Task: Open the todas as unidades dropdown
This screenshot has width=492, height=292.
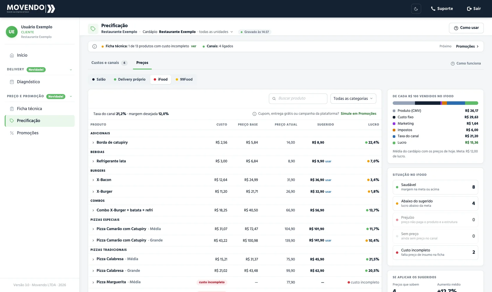Action: (216, 32)
